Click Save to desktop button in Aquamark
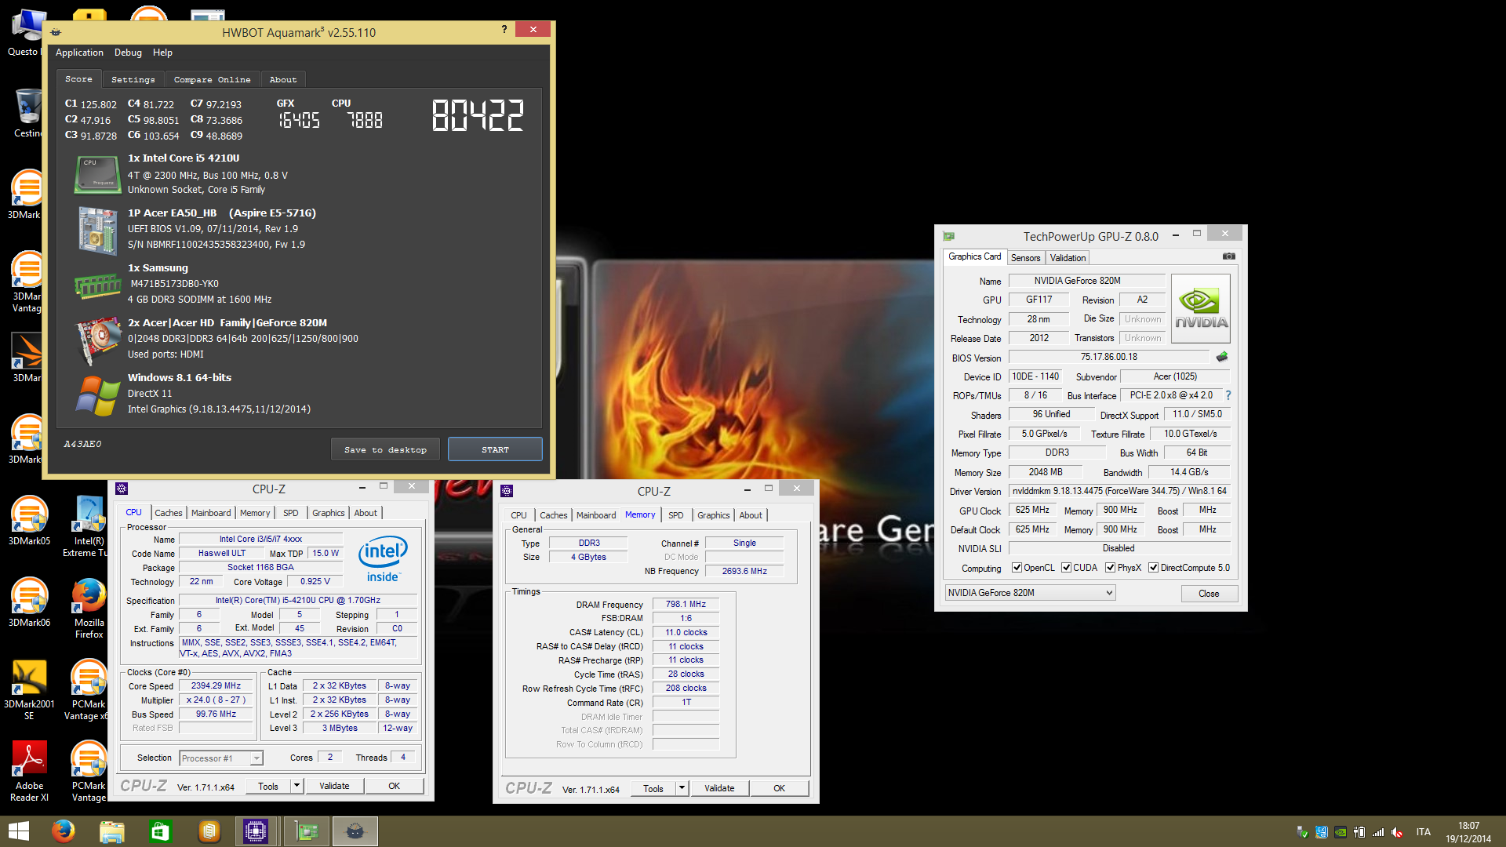 tap(385, 449)
